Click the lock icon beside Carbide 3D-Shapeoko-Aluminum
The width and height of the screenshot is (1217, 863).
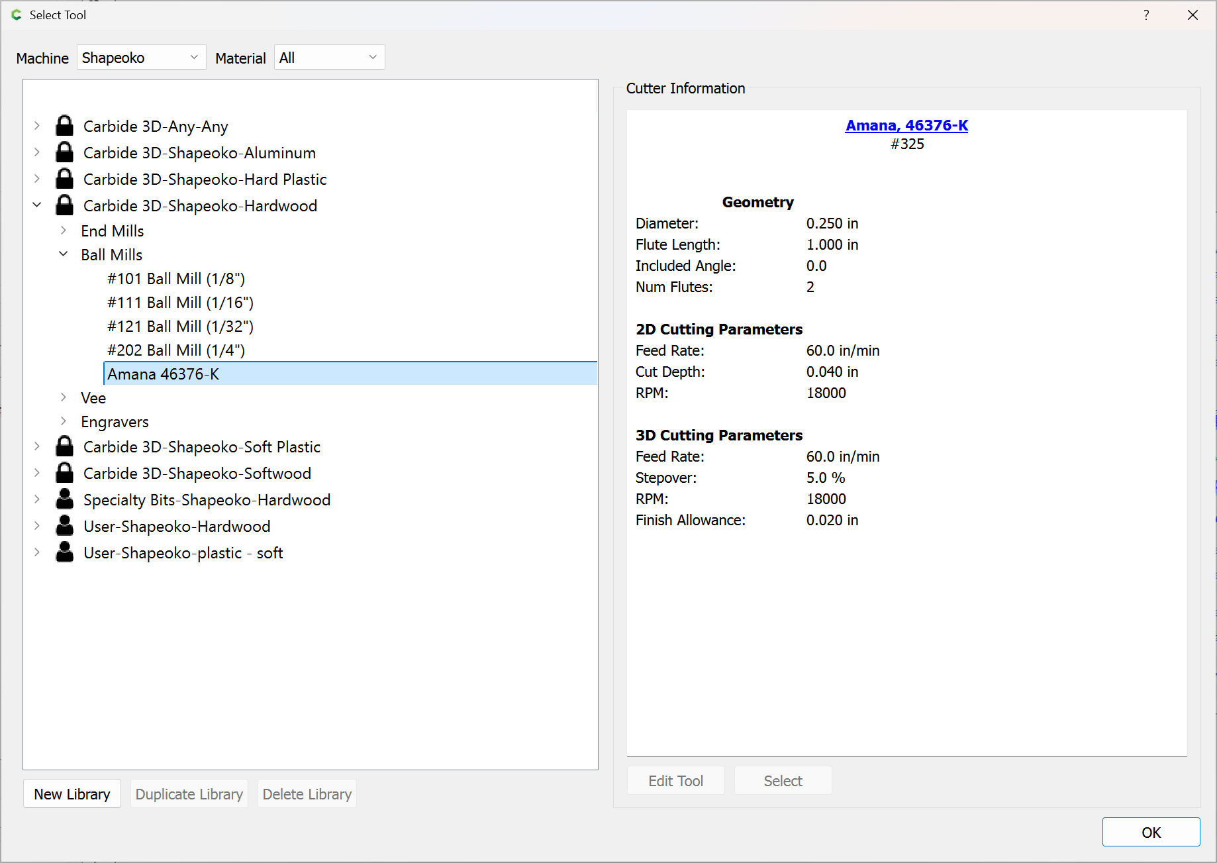(x=64, y=152)
